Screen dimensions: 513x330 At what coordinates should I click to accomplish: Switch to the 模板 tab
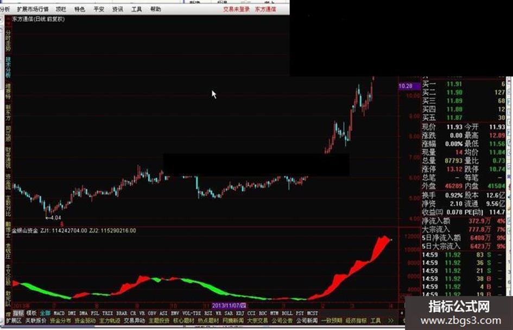[x=31, y=313]
